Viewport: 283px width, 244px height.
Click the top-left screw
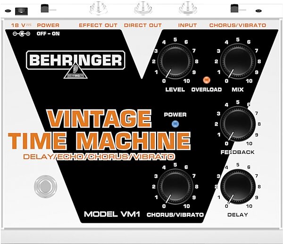[8, 11]
